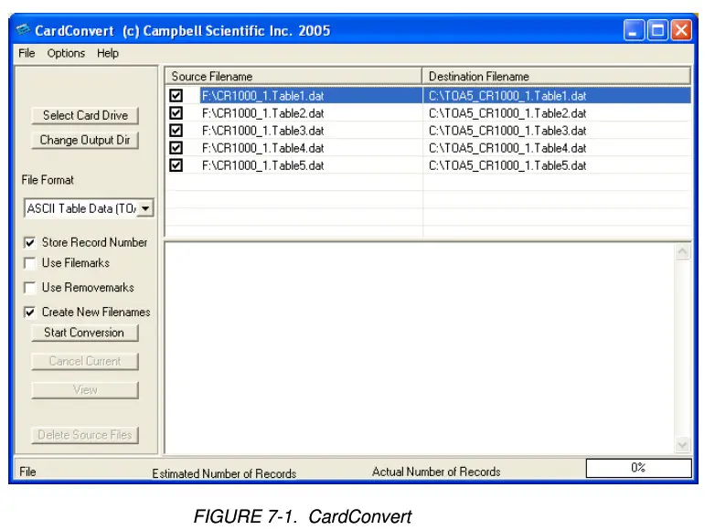Select source row F:\CR1000_1.Table1.dat

tap(263, 96)
